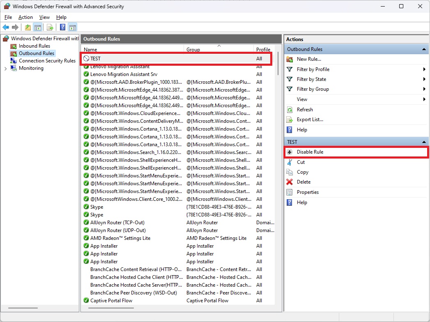Click the New Rule... action

[309, 59]
